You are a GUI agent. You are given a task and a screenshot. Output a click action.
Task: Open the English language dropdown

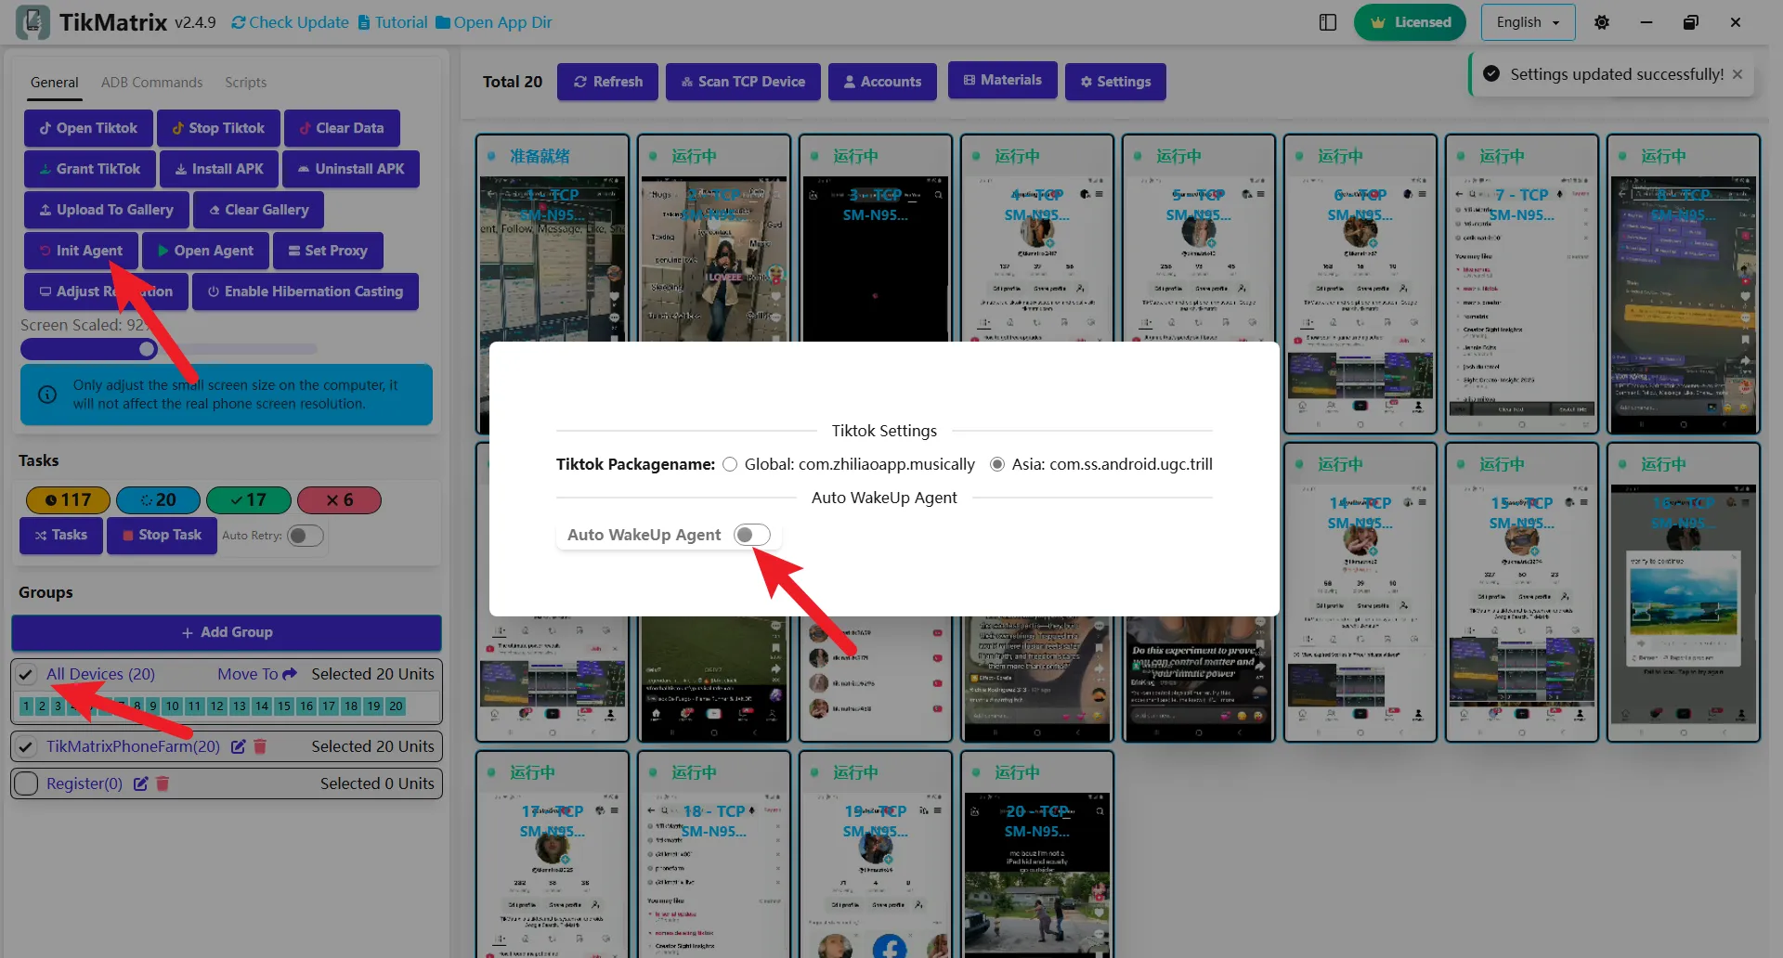click(x=1527, y=21)
